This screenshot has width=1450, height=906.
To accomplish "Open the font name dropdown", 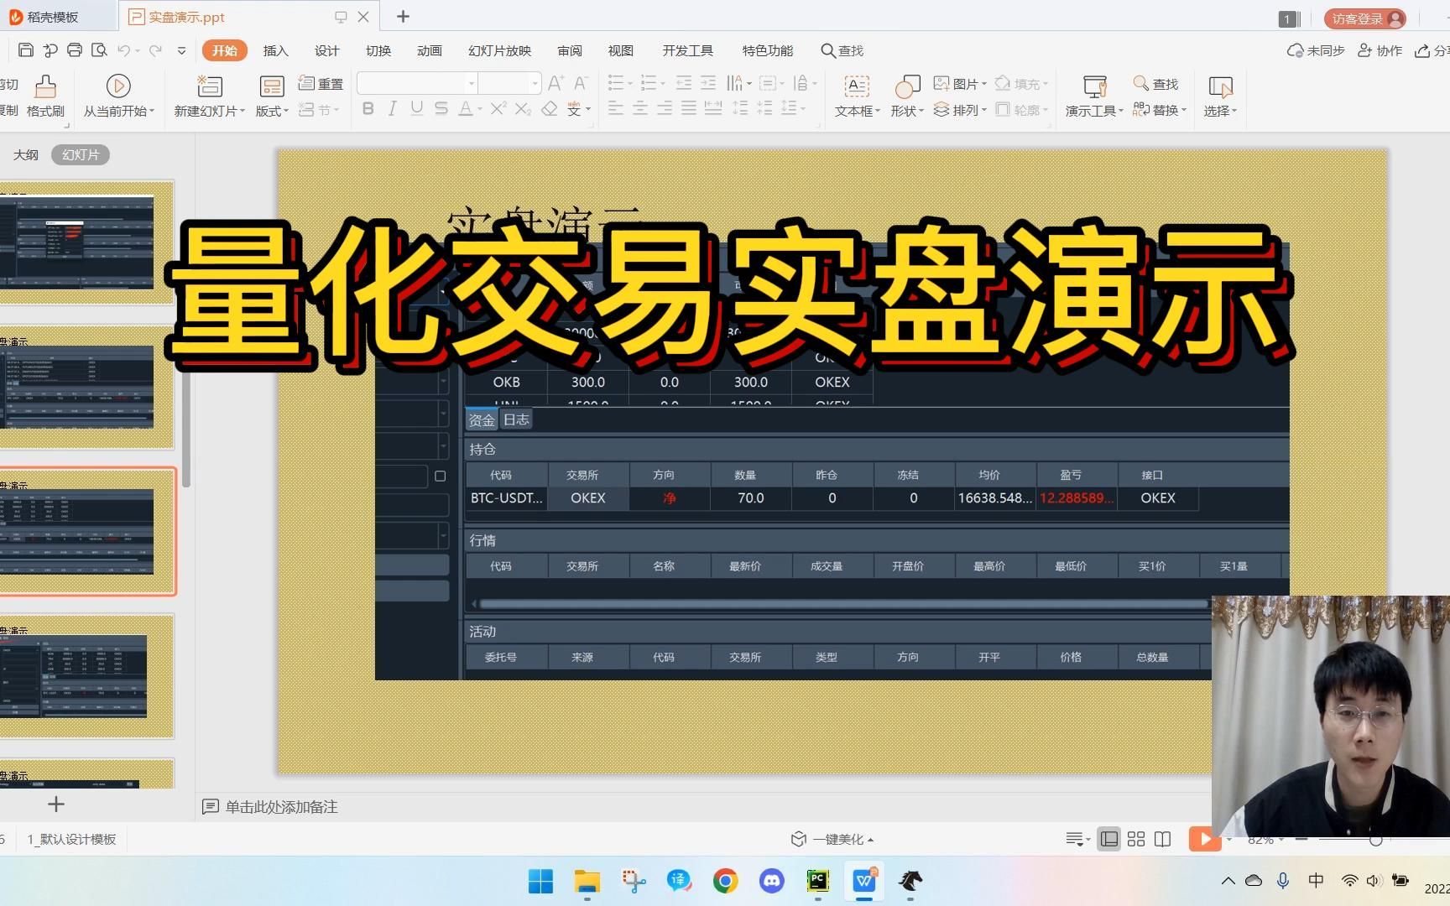I will click(x=470, y=83).
